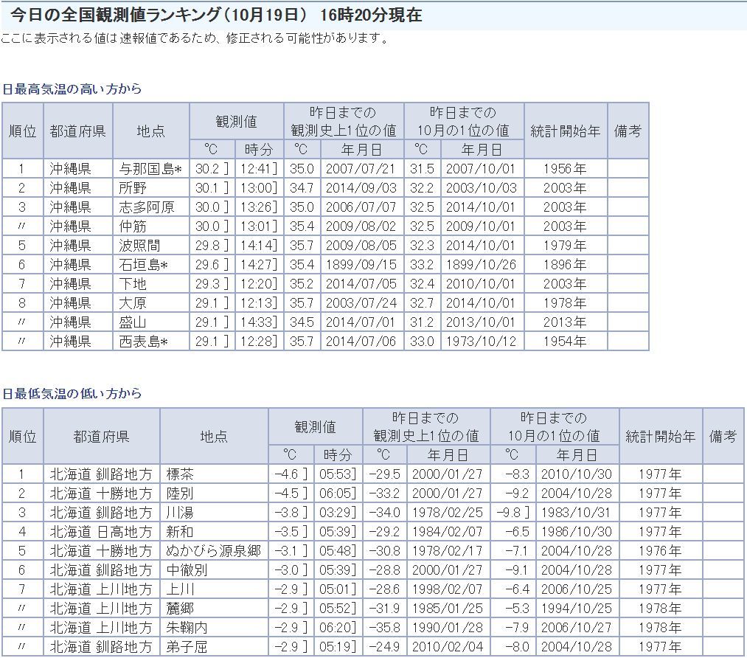Click the 1899/09/15 record date

tap(361, 264)
